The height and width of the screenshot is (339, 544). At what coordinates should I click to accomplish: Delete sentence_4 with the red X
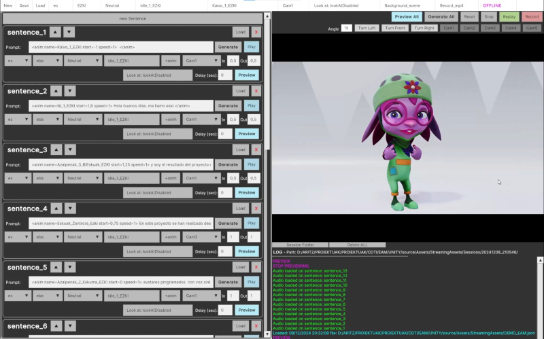pos(256,209)
